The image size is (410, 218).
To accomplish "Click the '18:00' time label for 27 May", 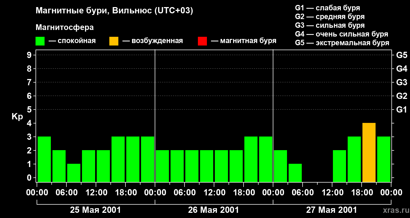I will 362,193.
